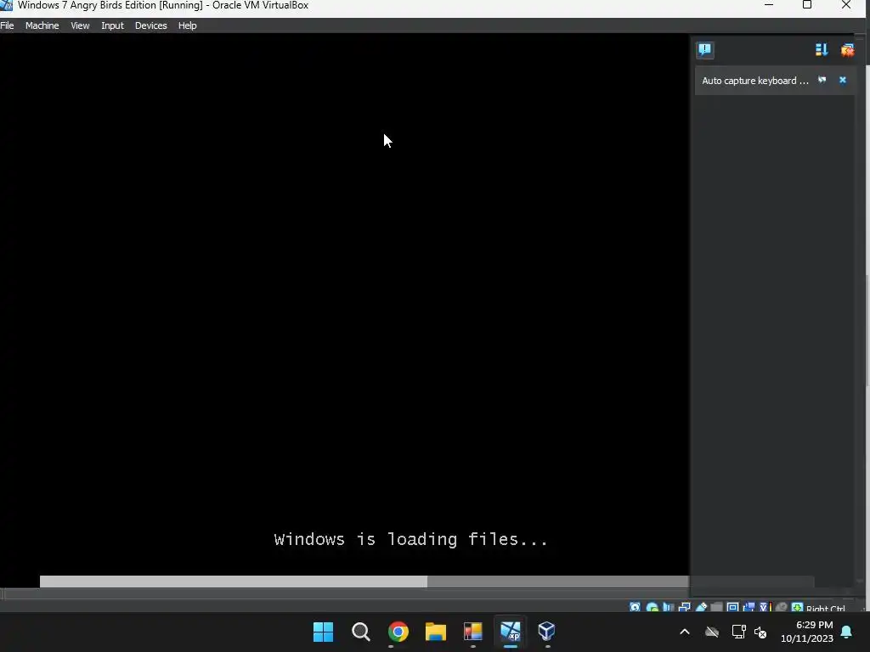The width and height of the screenshot is (870, 652).
Task: Open the View menu
Action: 80,25
